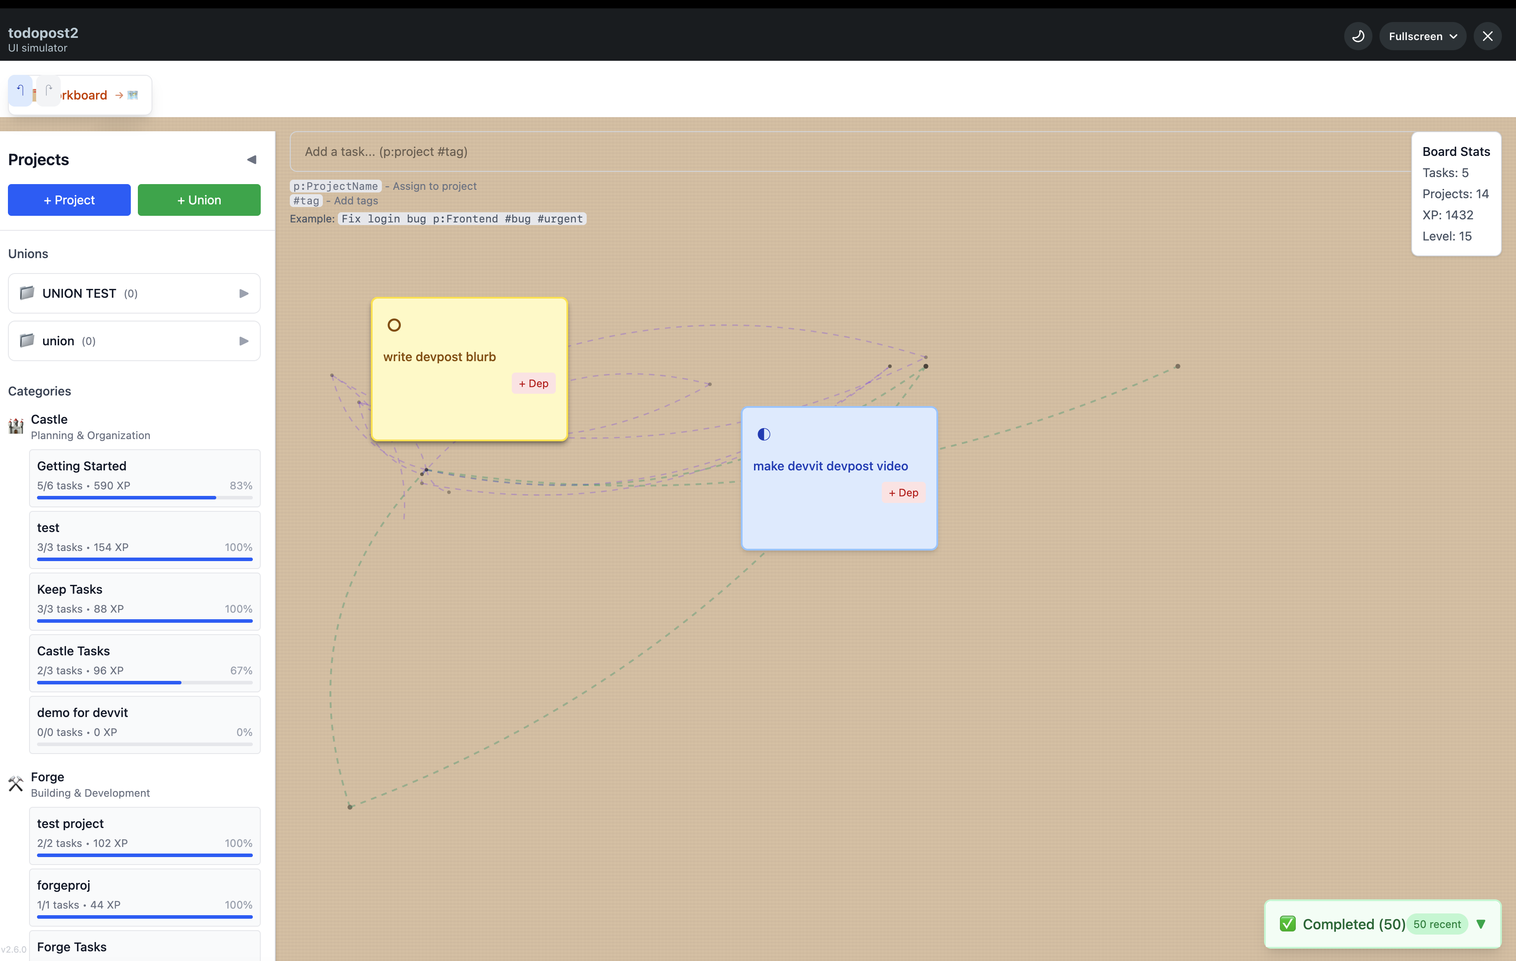Click the undo arrow button
This screenshot has height=961, width=1516.
coord(20,91)
